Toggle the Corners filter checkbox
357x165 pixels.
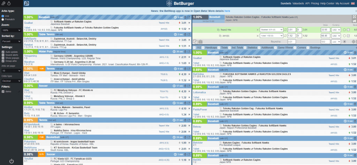pyautogui.click(x=295, y=48)
